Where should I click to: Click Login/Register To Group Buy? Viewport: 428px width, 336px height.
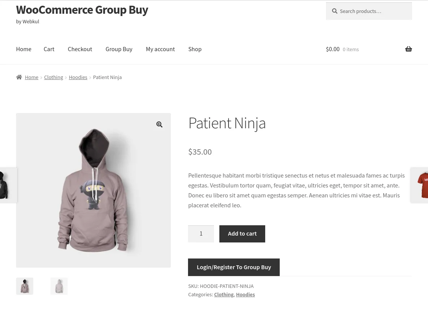point(234,267)
